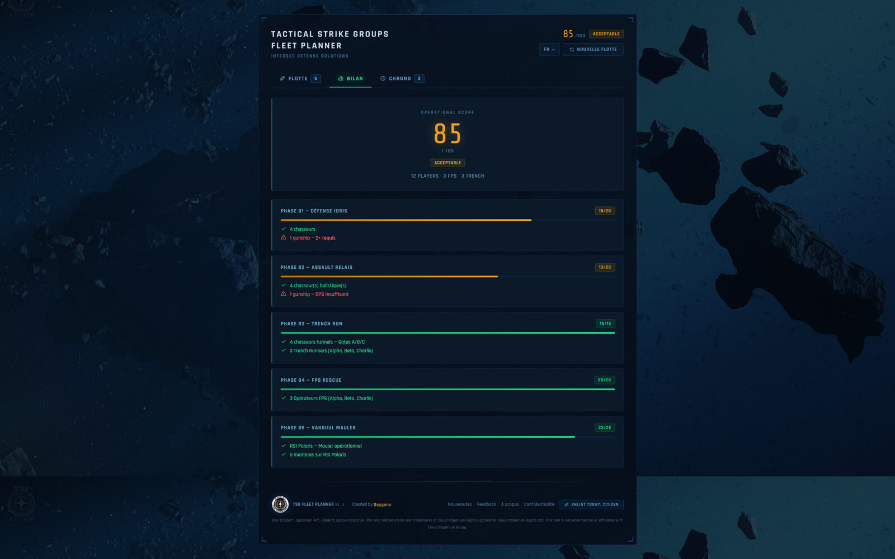Open the À propos footer link

coord(510,504)
